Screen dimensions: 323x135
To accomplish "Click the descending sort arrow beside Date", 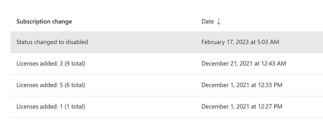I will click(x=219, y=22).
